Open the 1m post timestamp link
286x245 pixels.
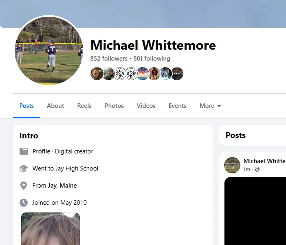click(246, 169)
